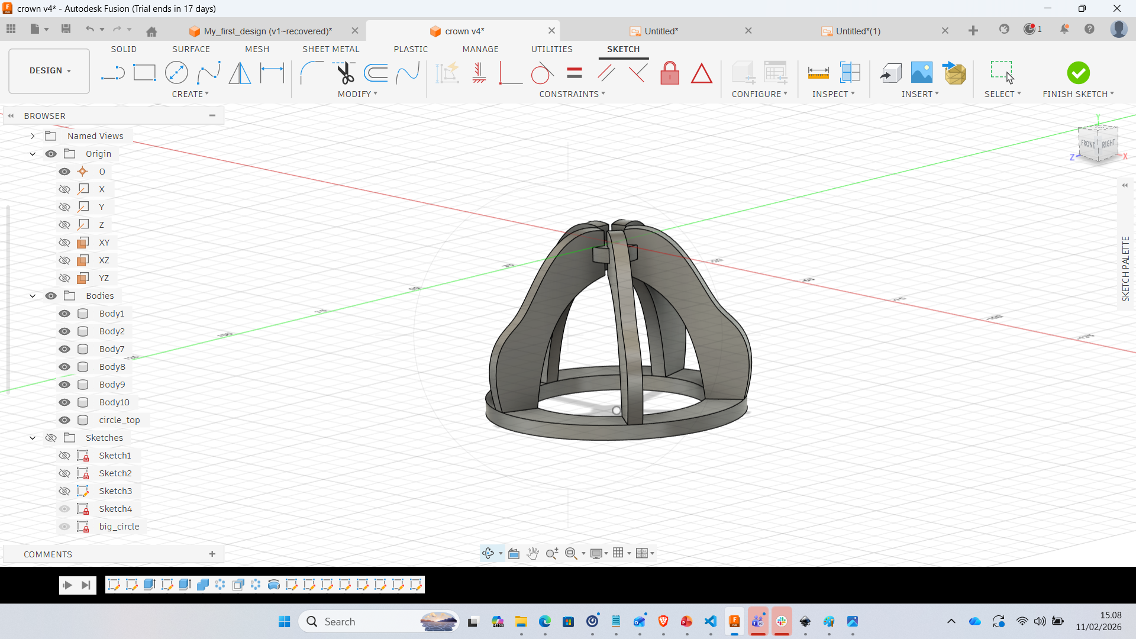The height and width of the screenshot is (639, 1136).
Task: Show Sketch2 using its eye icon
Action: tap(64, 473)
